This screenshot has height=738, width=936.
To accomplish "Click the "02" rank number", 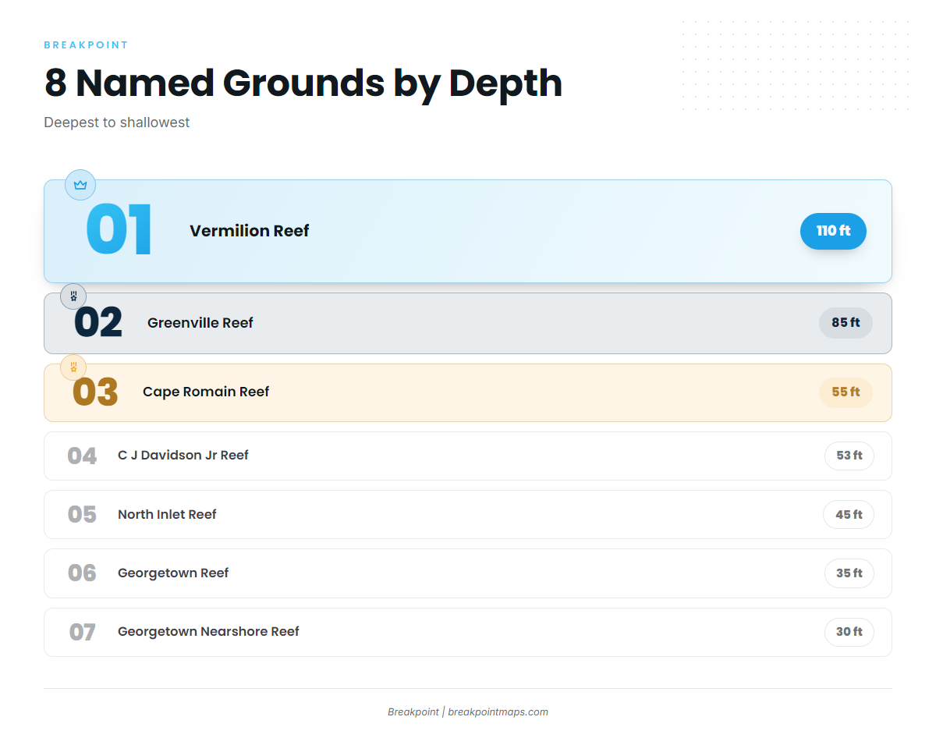I will click(98, 323).
